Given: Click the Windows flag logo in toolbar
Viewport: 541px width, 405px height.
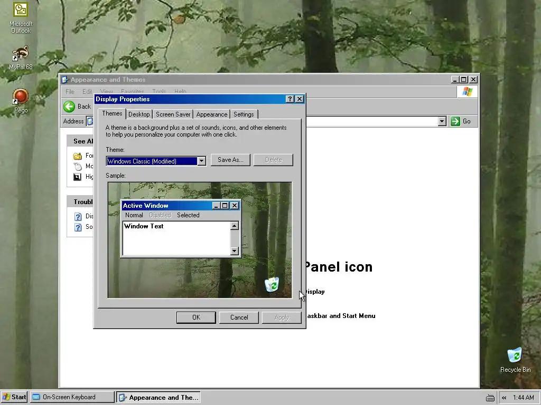Looking at the screenshot, I should 468,92.
